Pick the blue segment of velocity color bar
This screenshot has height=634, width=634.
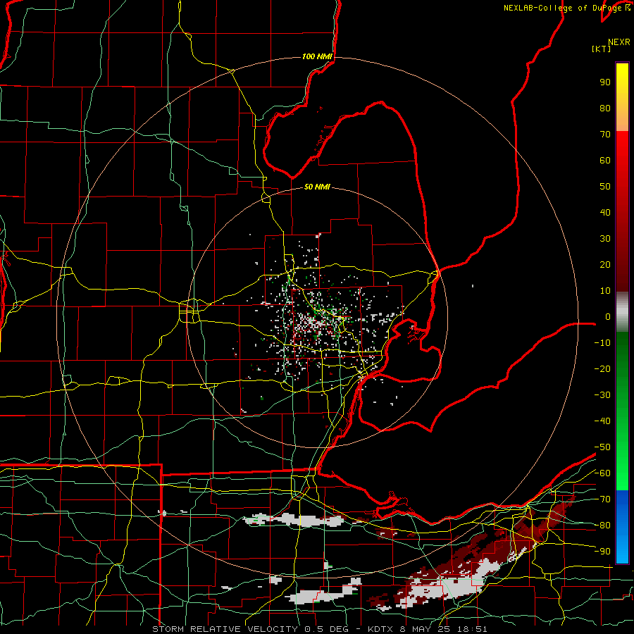coord(622,526)
